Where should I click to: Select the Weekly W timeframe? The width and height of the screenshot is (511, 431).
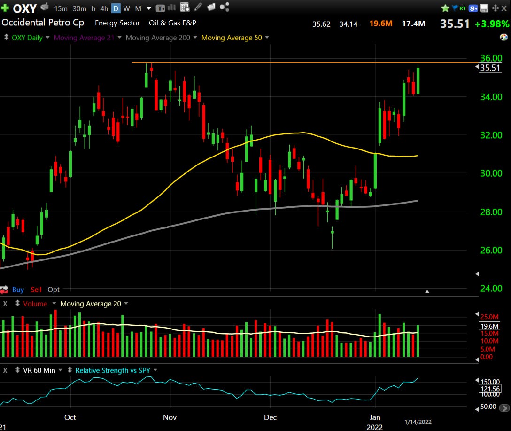coord(126,9)
